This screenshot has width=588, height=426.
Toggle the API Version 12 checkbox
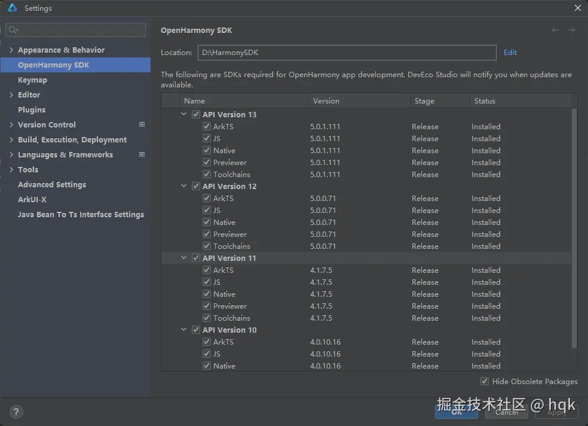(196, 186)
